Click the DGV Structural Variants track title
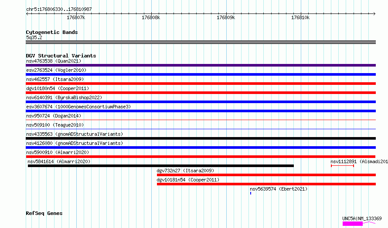 tap(61, 56)
